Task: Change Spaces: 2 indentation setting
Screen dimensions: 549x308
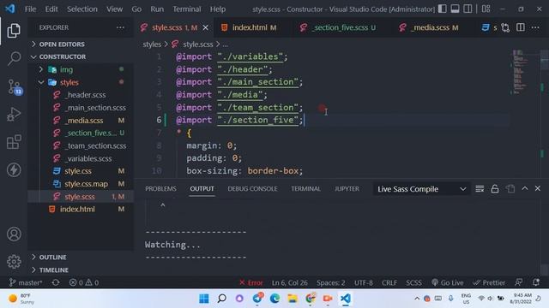Action: (x=331, y=282)
